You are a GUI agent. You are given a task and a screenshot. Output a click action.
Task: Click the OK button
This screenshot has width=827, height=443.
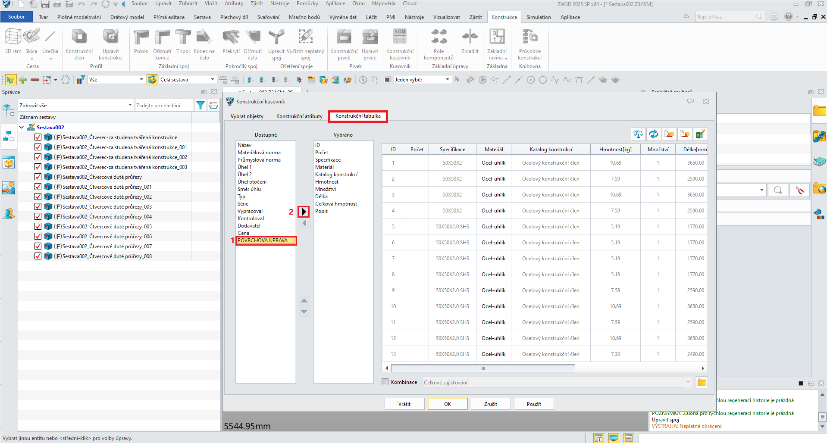click(448, 404)
